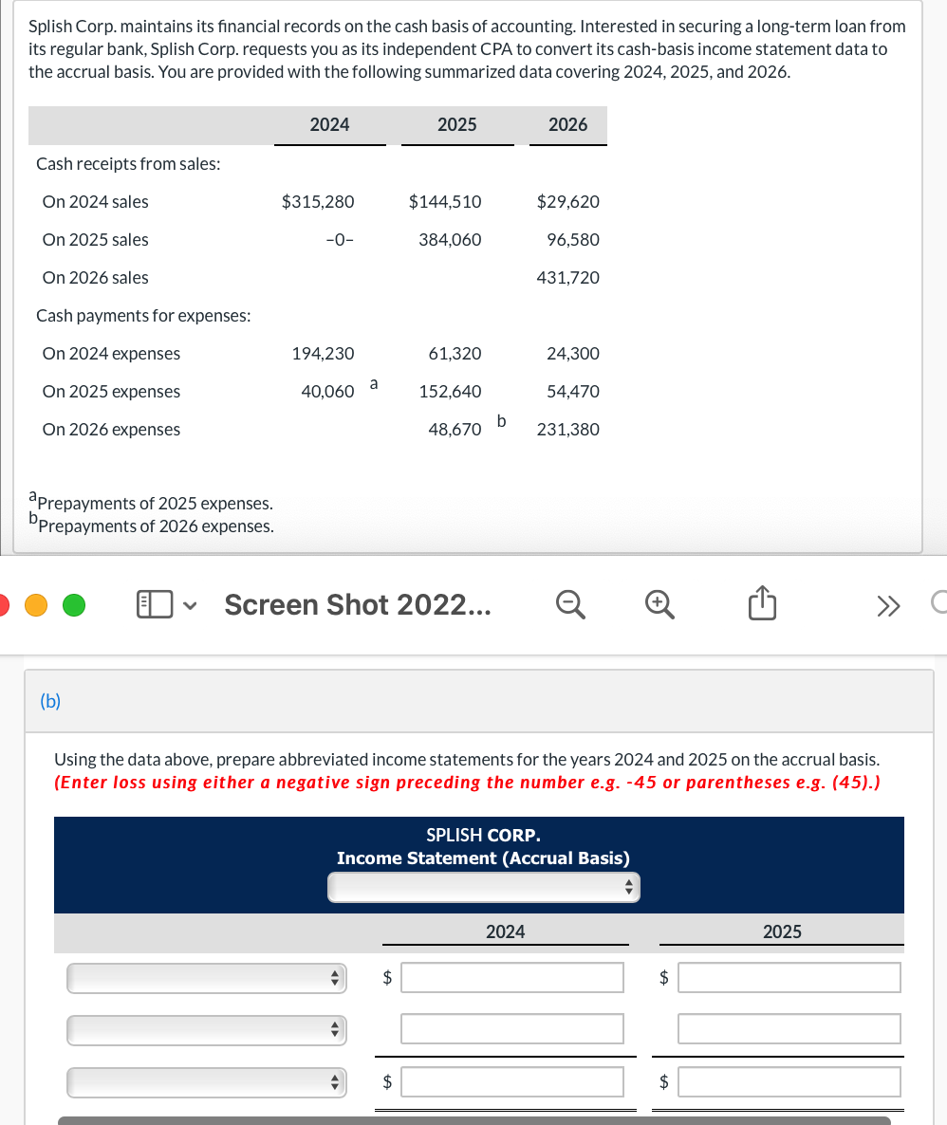Click the yellow minimize window button
This screenshot has height=1125, width=947.
pos(36,605)
